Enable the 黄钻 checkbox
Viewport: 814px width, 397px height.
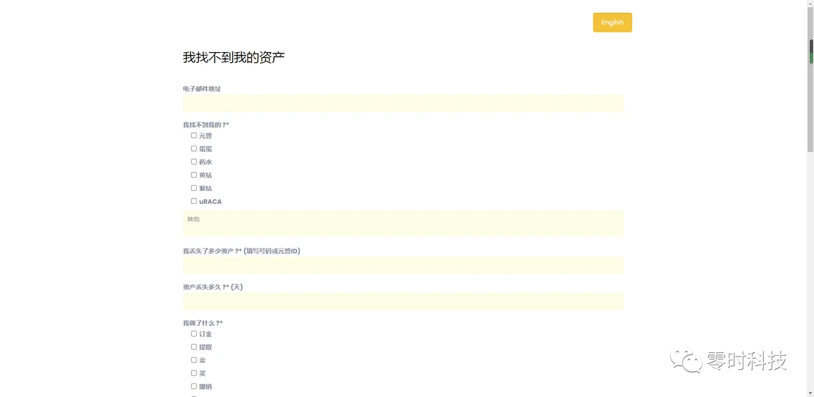click(x=194, y=175)
